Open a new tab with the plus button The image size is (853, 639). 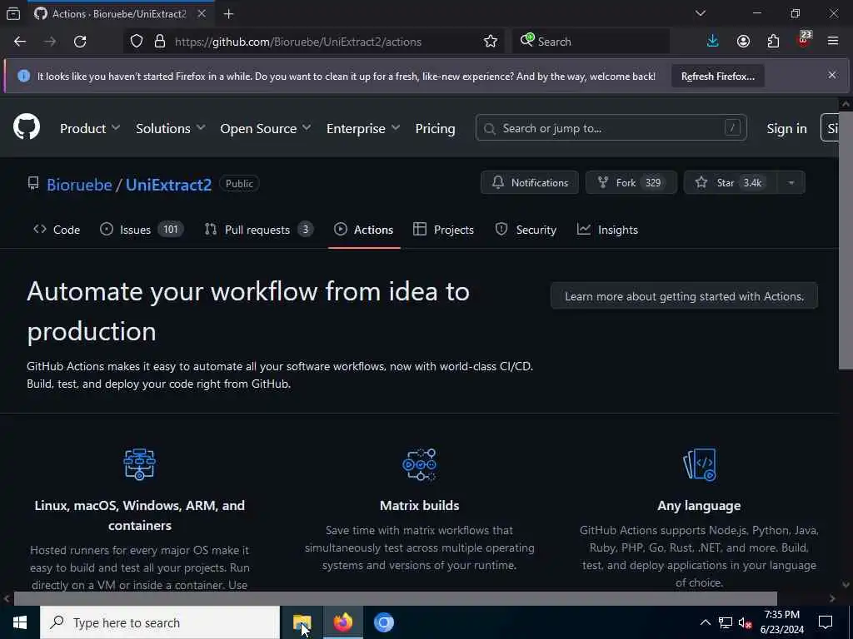pos(228,14)
